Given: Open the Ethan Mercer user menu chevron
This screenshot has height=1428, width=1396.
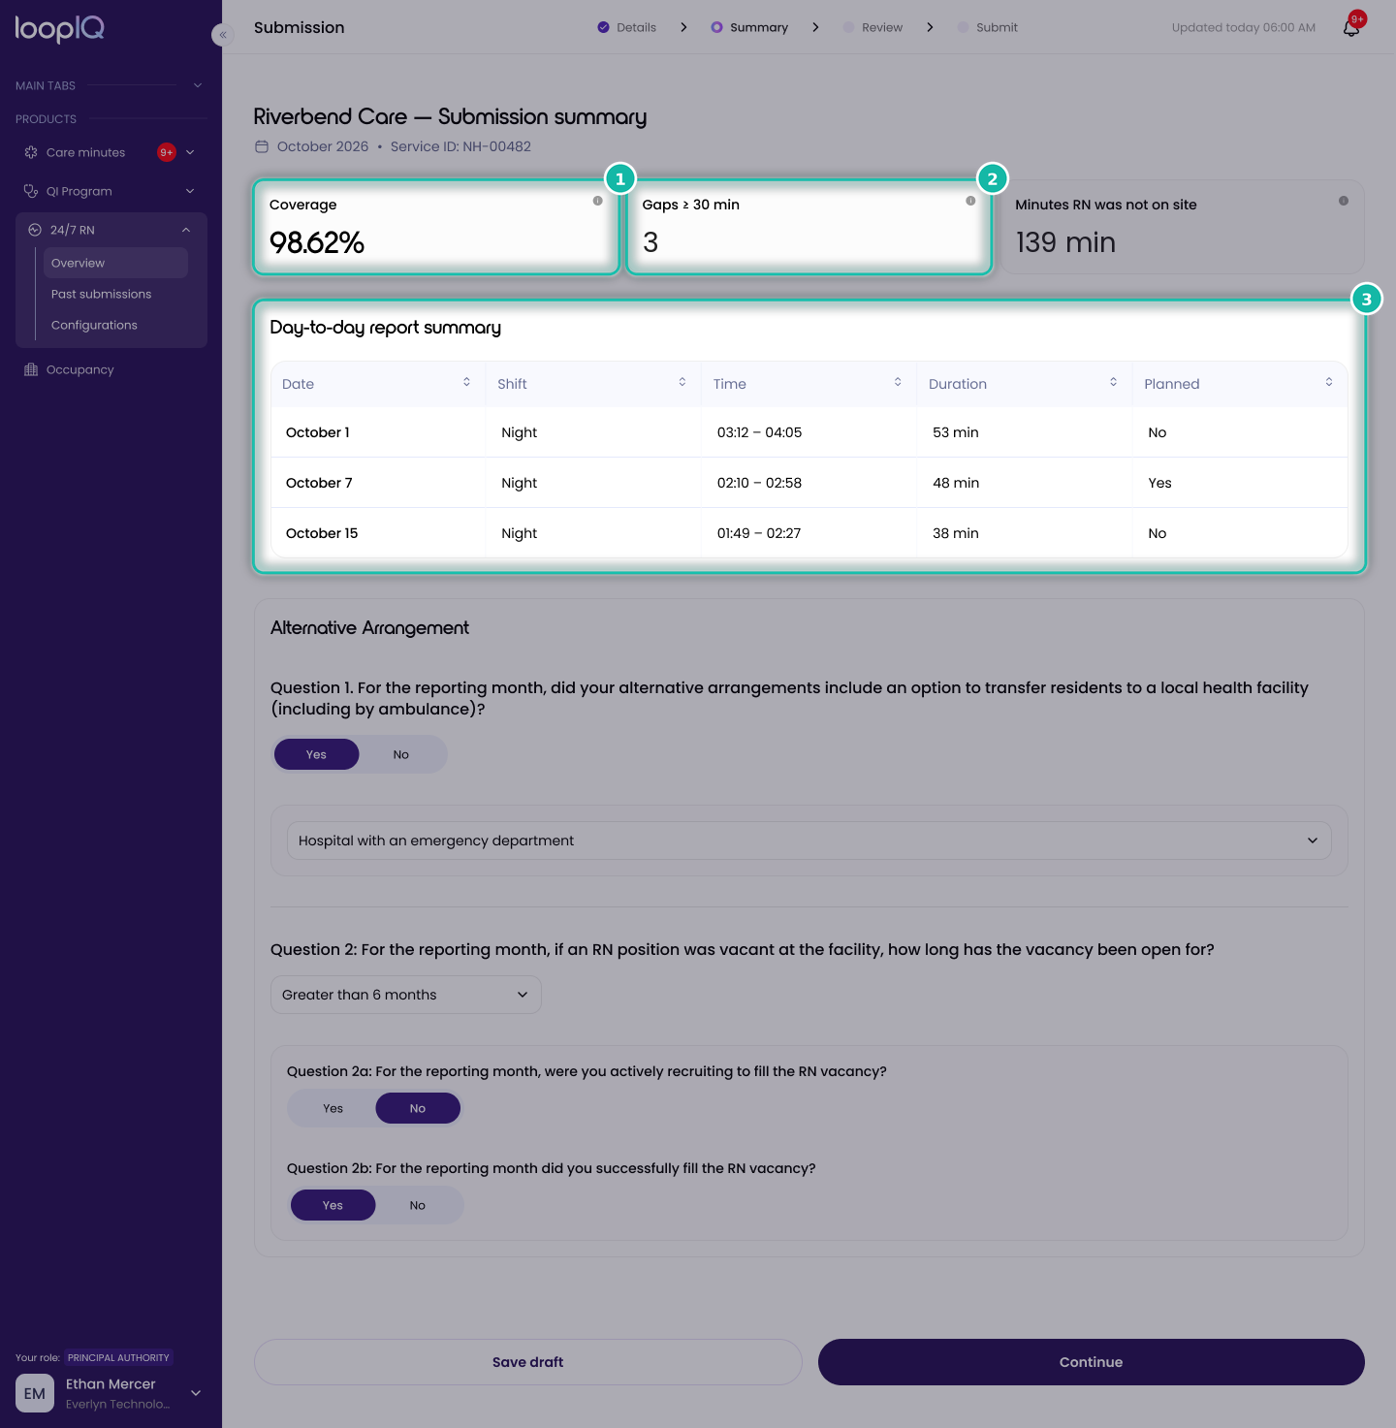Looking at the screenshot, I should tap(196, 1393).
